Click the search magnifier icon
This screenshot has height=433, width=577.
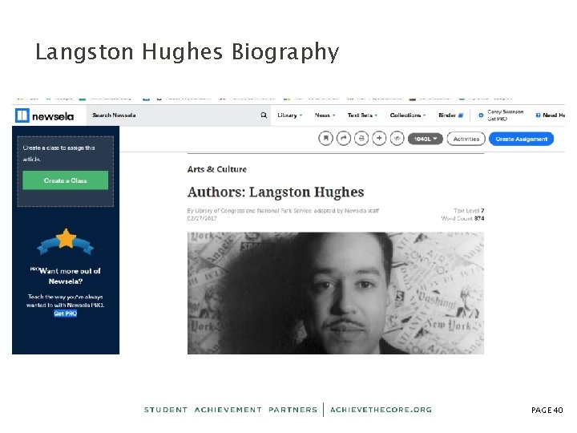pos(264,115)
